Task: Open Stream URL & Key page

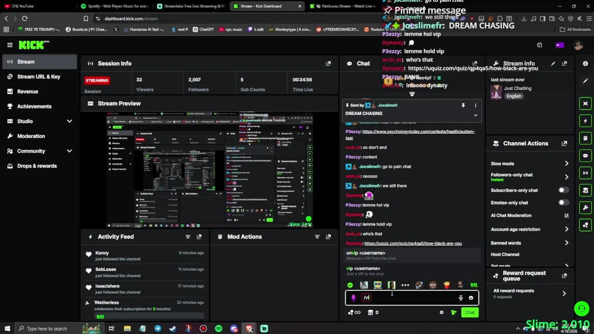Action: pos(39,77)
